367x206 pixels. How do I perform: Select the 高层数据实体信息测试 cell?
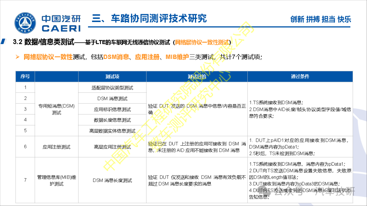(x=112, y=131)
